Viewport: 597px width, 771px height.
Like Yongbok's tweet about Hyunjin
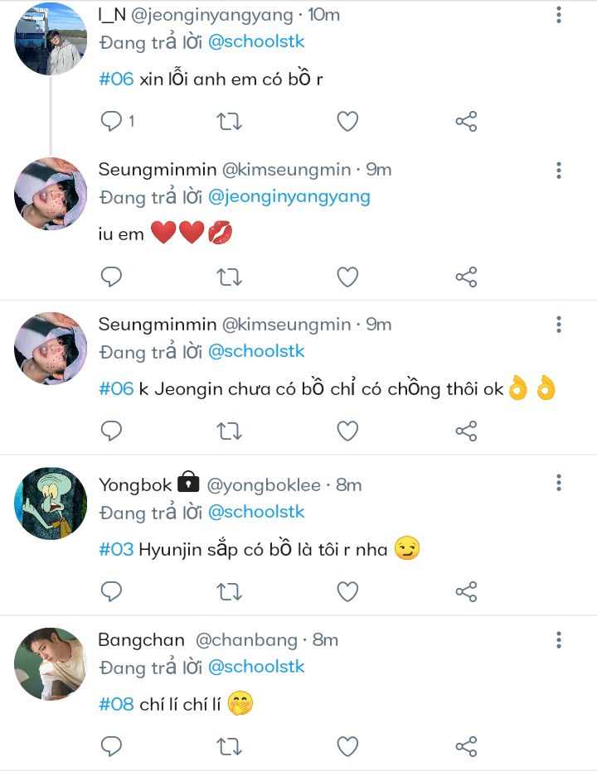(x=347, y=591)
